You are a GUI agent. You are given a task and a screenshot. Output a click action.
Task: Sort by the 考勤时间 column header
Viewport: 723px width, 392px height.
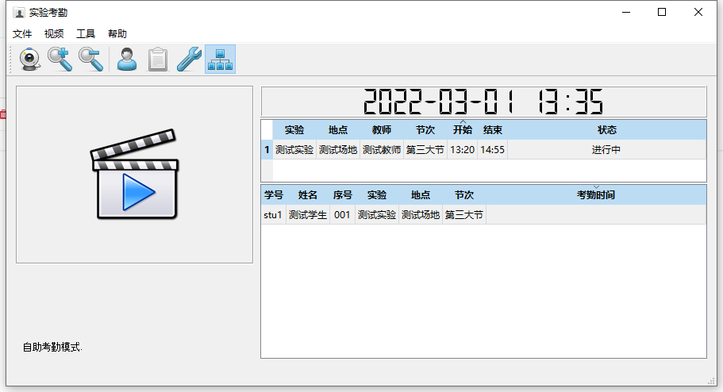595,195
